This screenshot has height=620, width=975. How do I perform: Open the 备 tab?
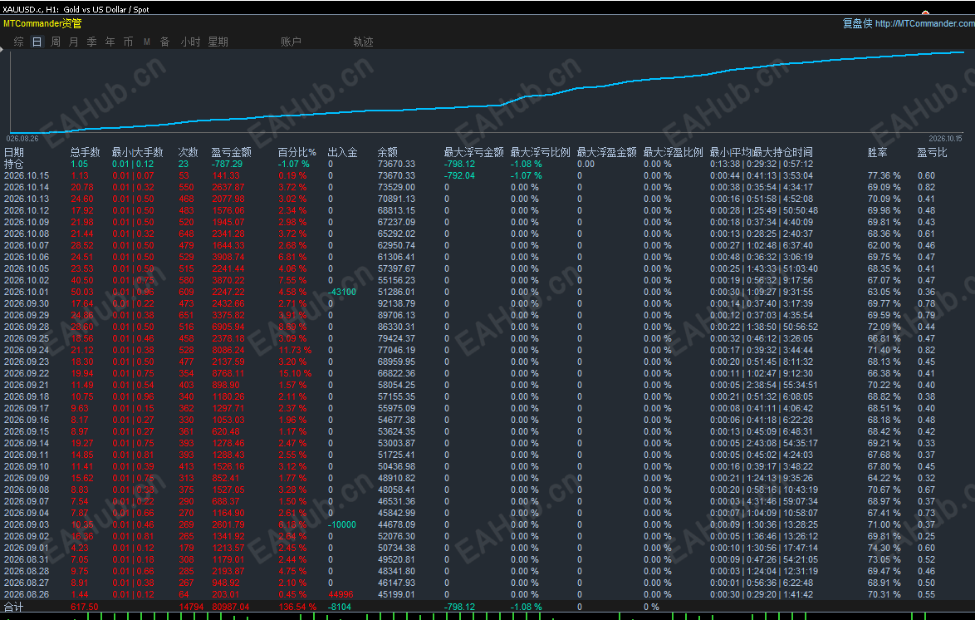(x=164, y=42)
